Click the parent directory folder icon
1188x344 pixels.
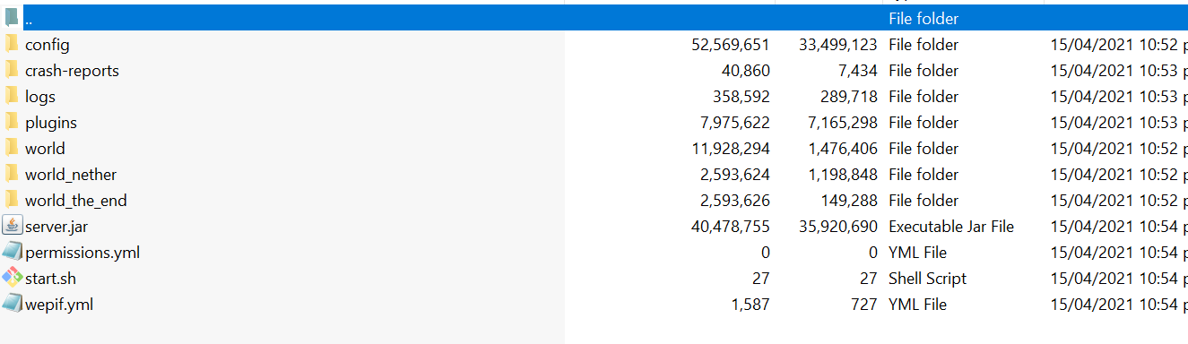pos(12,18)
